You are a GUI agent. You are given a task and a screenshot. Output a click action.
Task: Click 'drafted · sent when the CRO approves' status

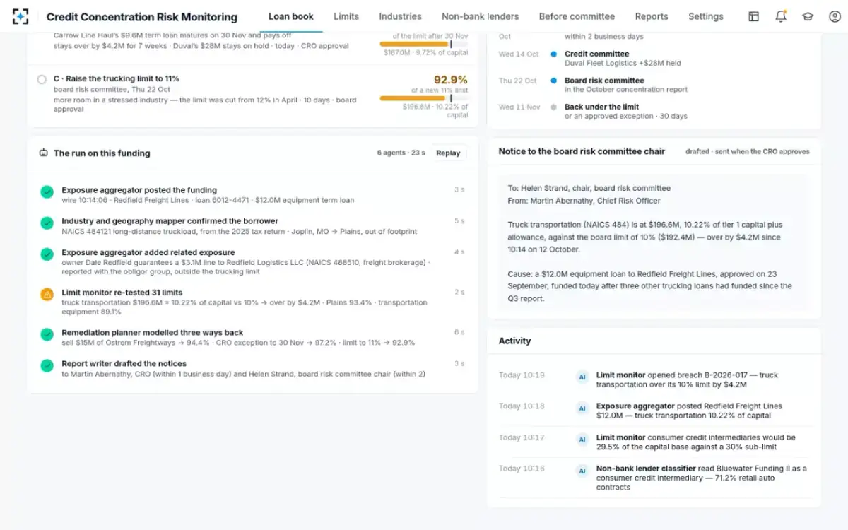tap(748, 151)
